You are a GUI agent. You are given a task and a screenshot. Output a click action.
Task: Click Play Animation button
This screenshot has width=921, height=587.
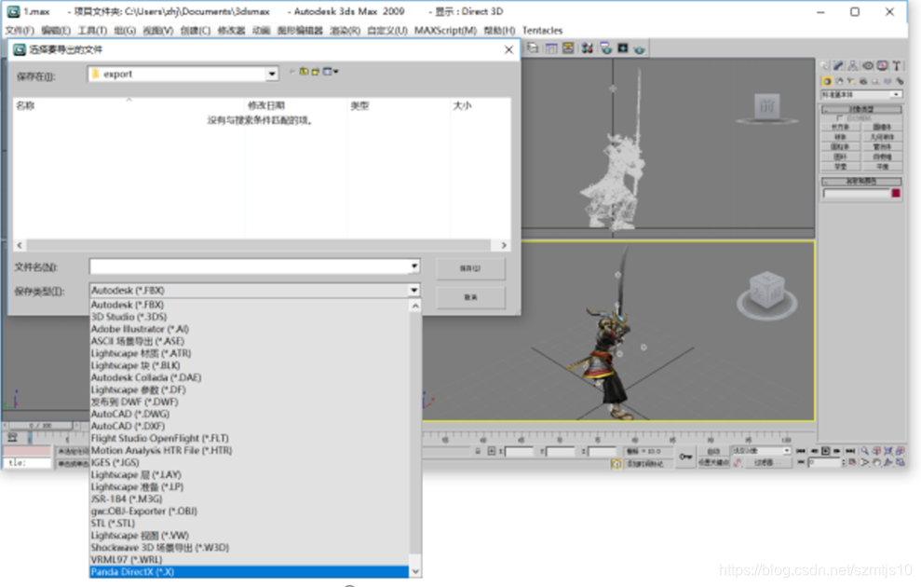pos(825,451)
